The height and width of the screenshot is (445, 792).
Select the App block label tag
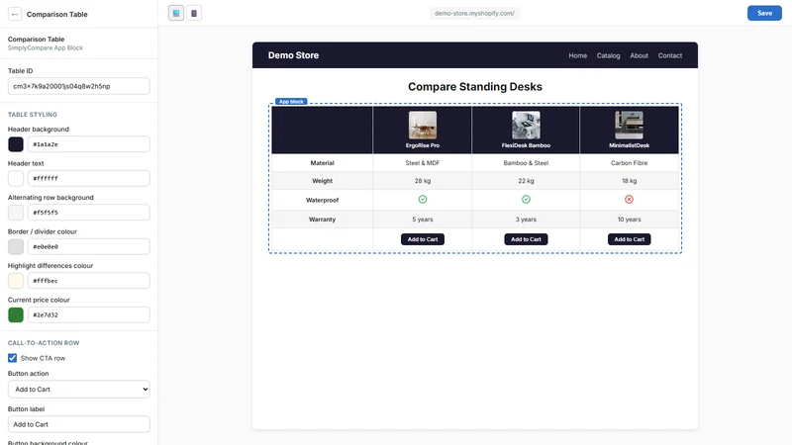coord(291,102)
